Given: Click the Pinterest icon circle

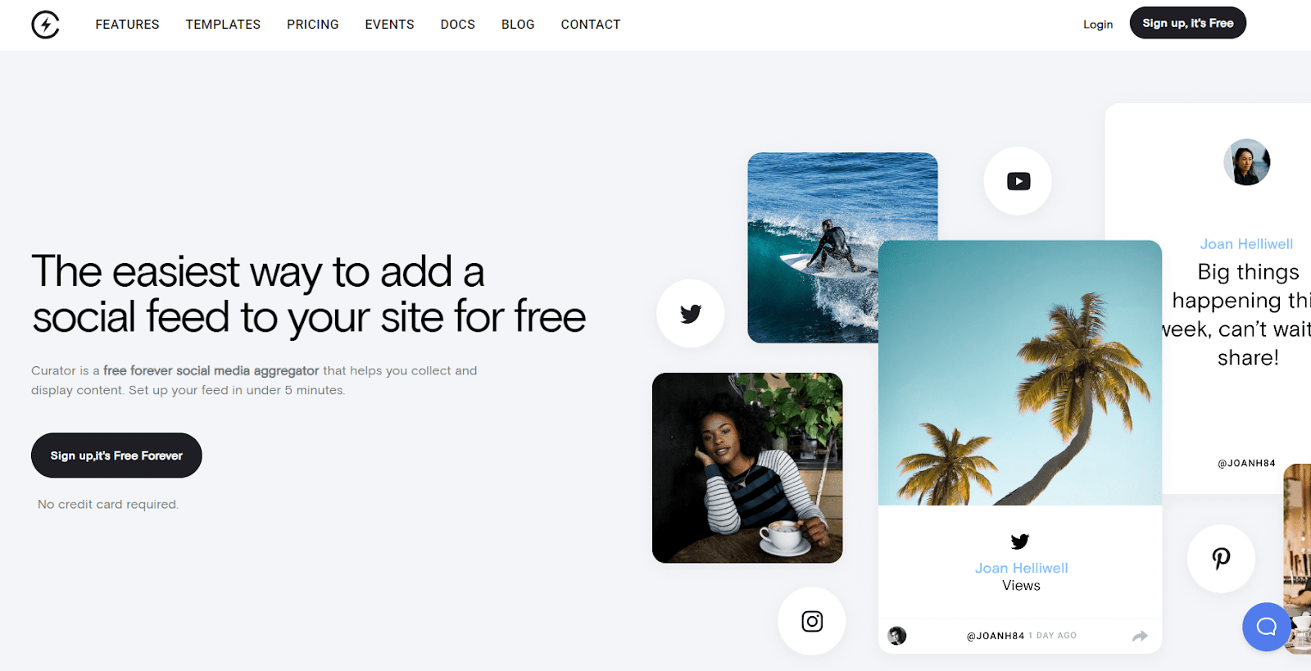Looking at the screenshot, I should 1221,559.
